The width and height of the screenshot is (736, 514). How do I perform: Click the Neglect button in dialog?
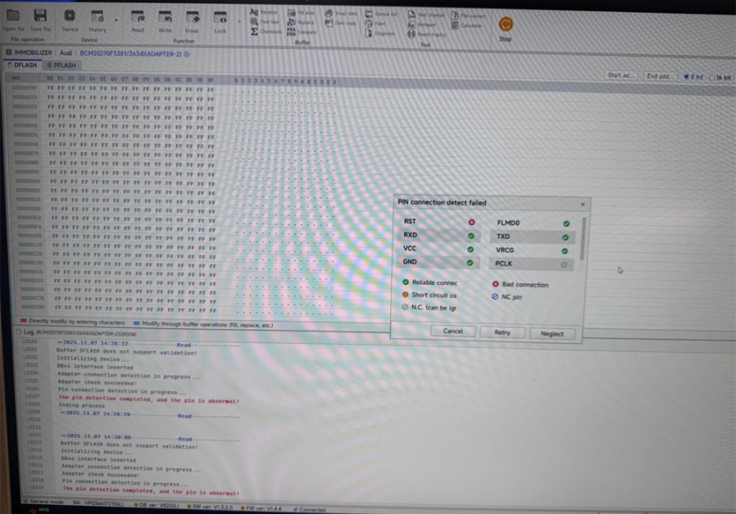click(x=552, y=333)
